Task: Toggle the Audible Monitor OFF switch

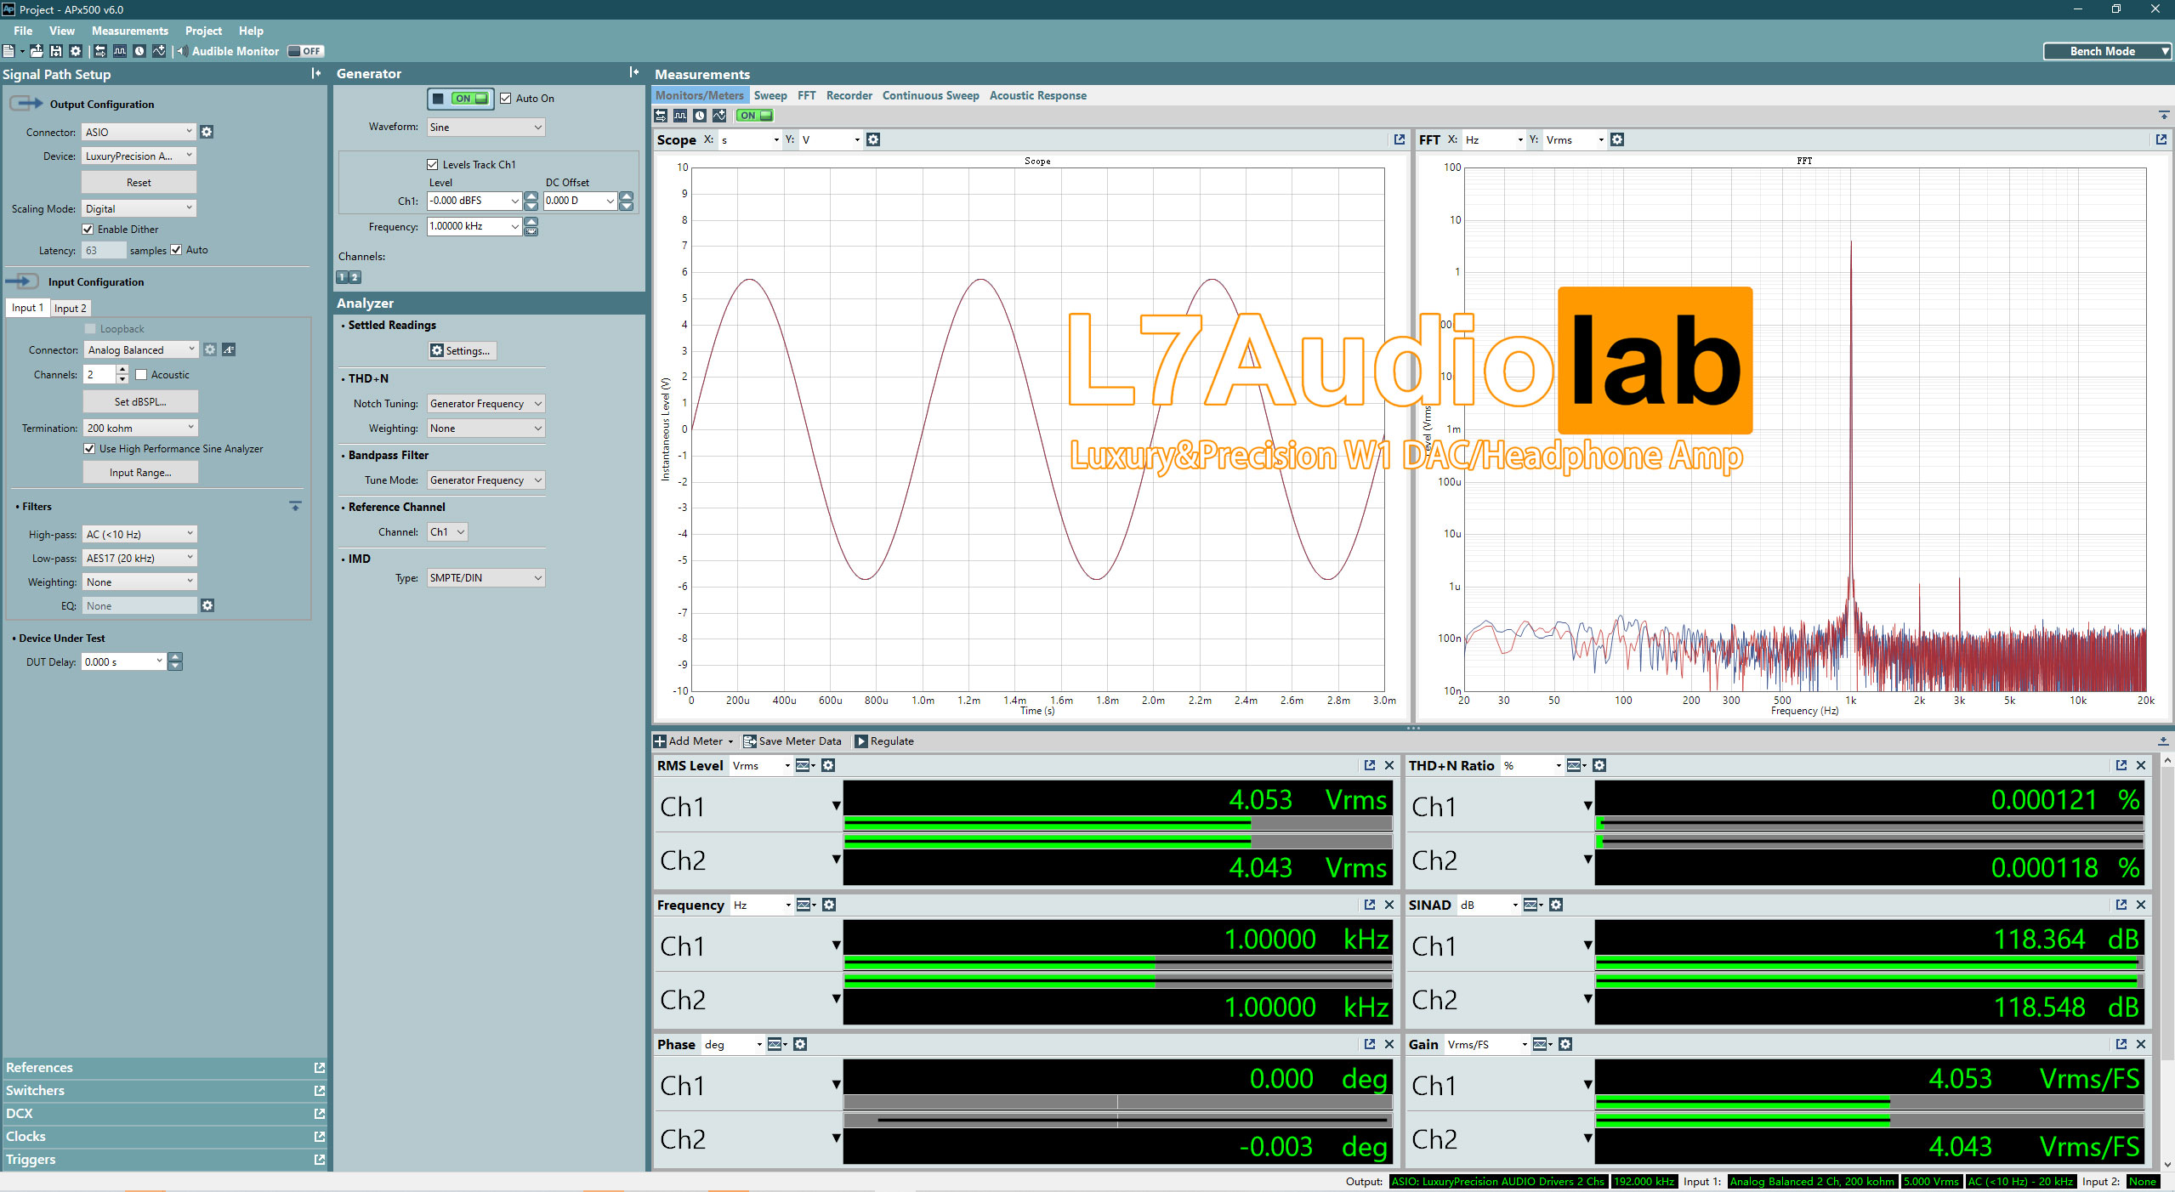Action: point(305,51)
